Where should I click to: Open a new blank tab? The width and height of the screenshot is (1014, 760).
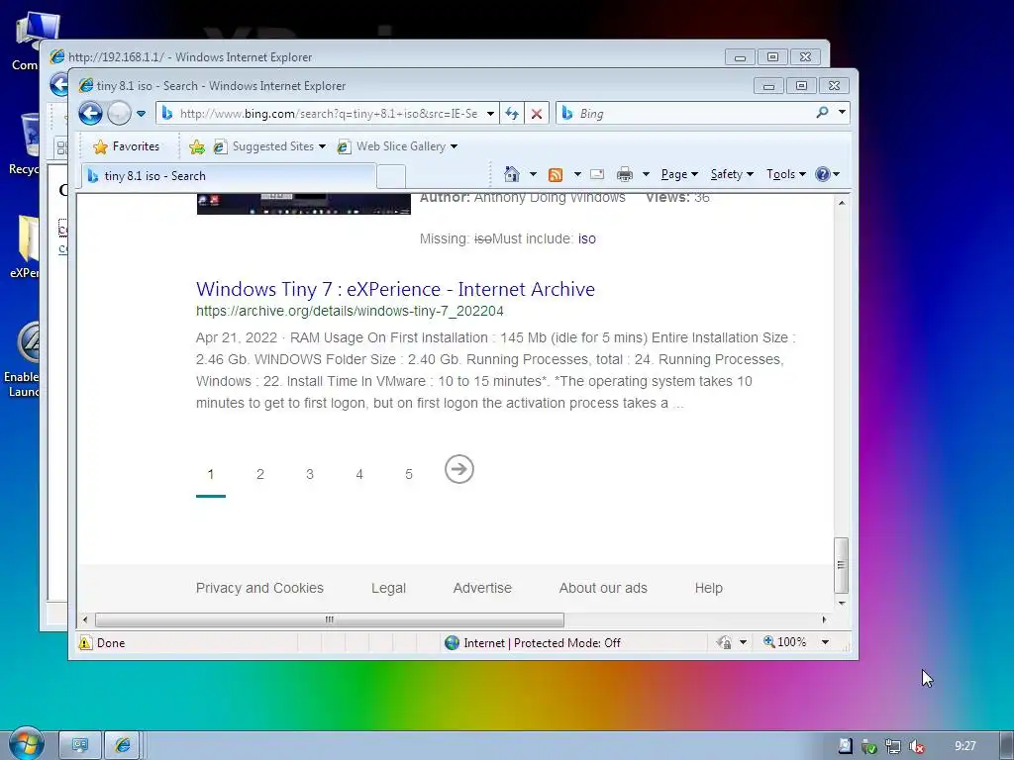(390, 176)
